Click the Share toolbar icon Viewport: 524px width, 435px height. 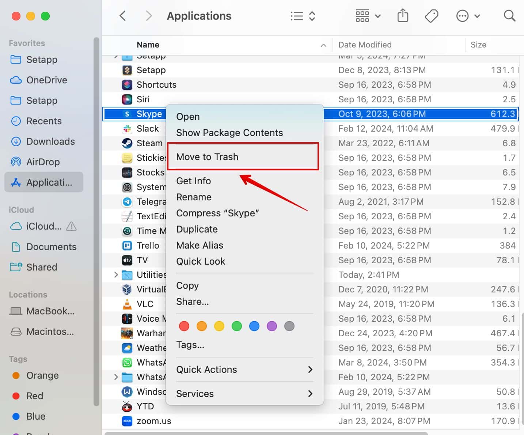[403, 16]
